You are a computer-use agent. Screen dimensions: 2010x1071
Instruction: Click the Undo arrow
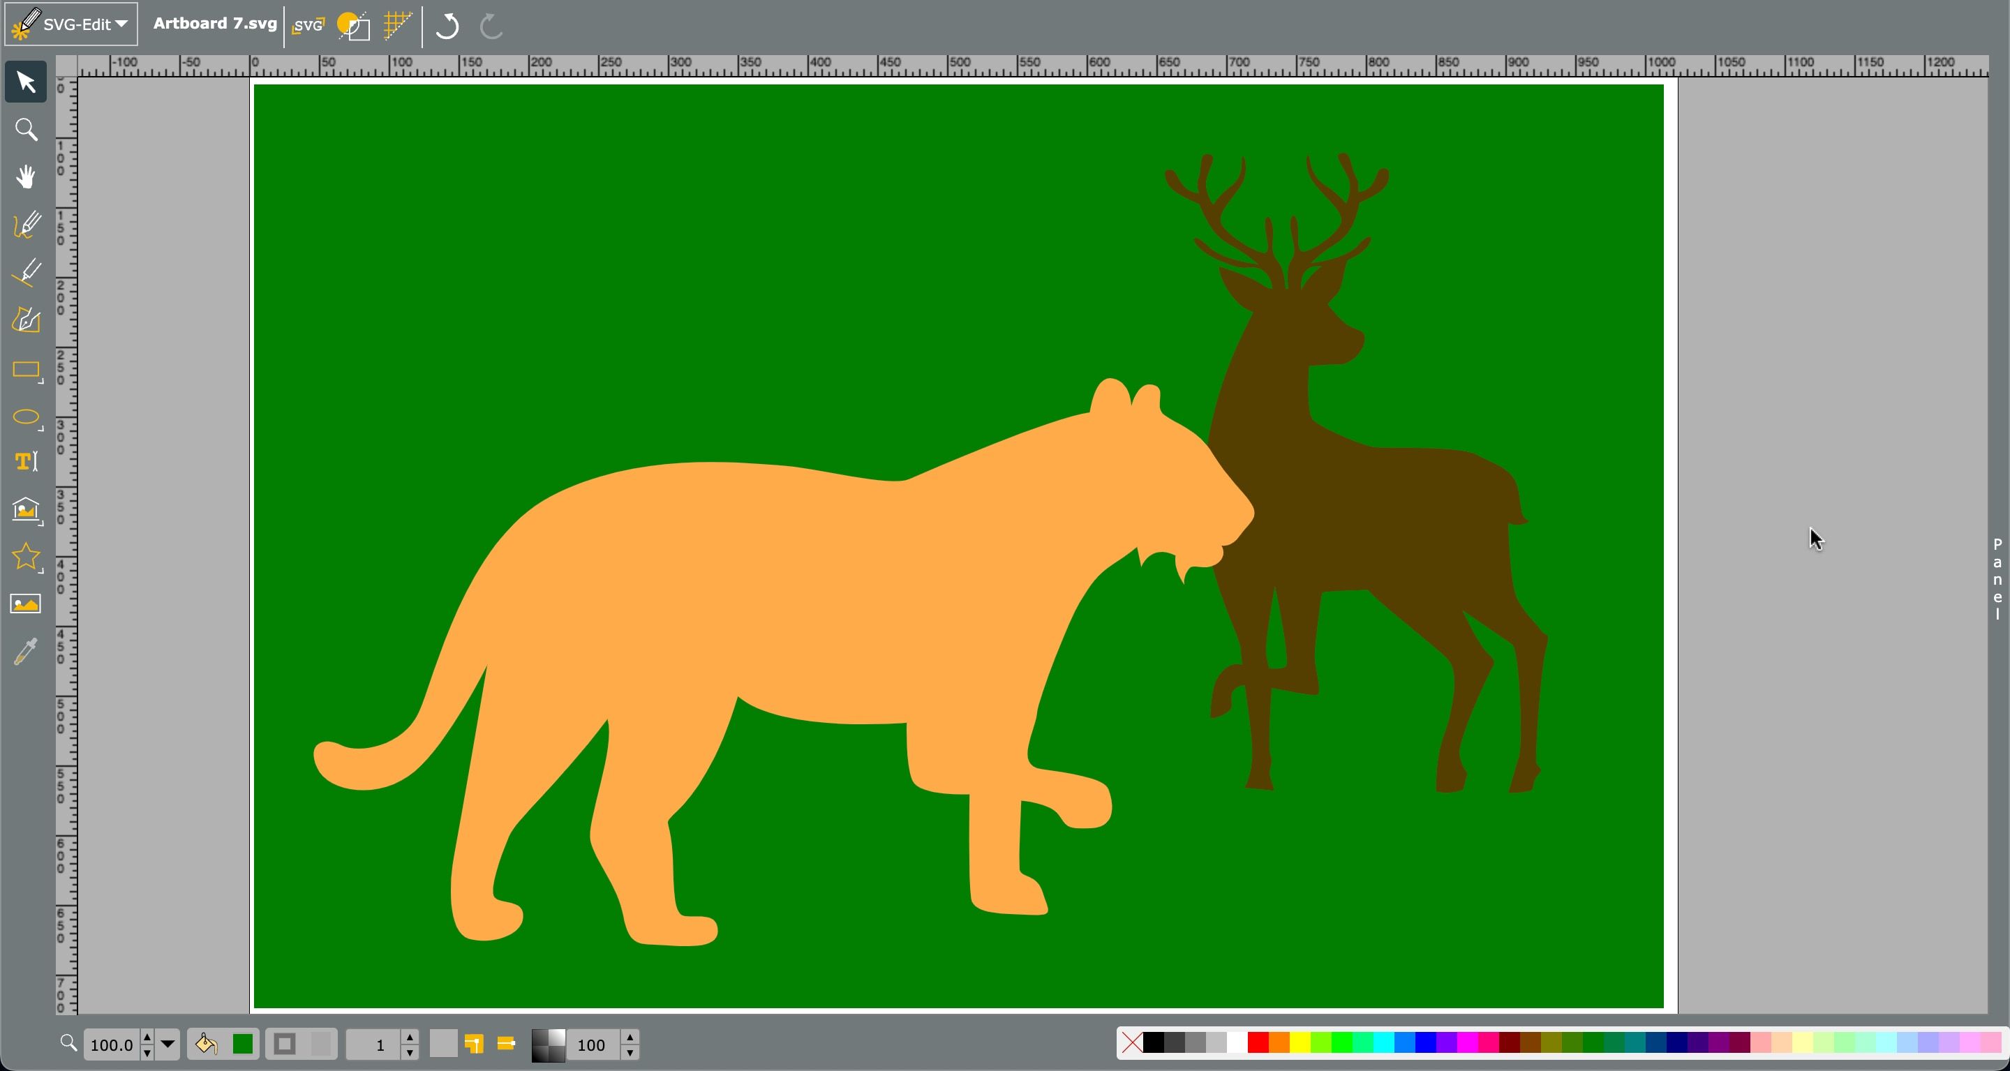coord(447,26)
